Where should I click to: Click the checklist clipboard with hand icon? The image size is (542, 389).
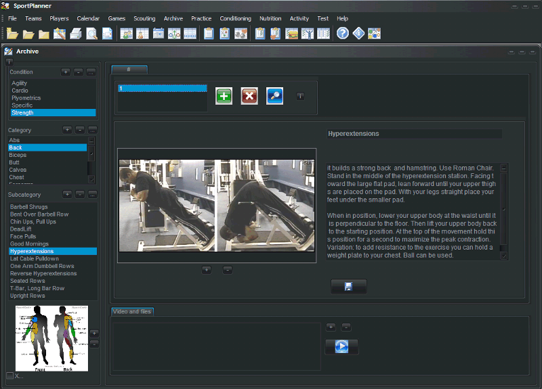(x=276, y=33)
